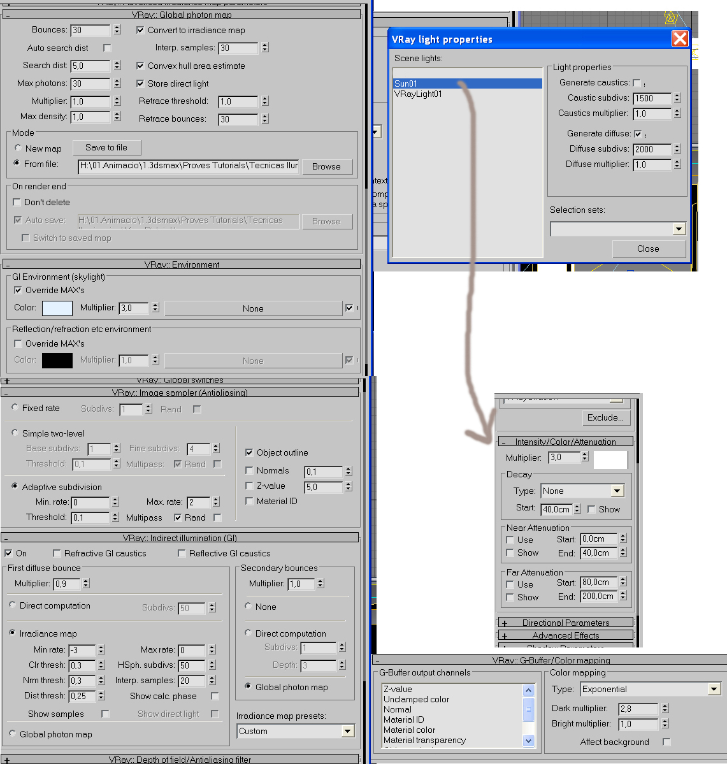
Task: Enable Refractive GI caustics
Action: pos(57,553)
